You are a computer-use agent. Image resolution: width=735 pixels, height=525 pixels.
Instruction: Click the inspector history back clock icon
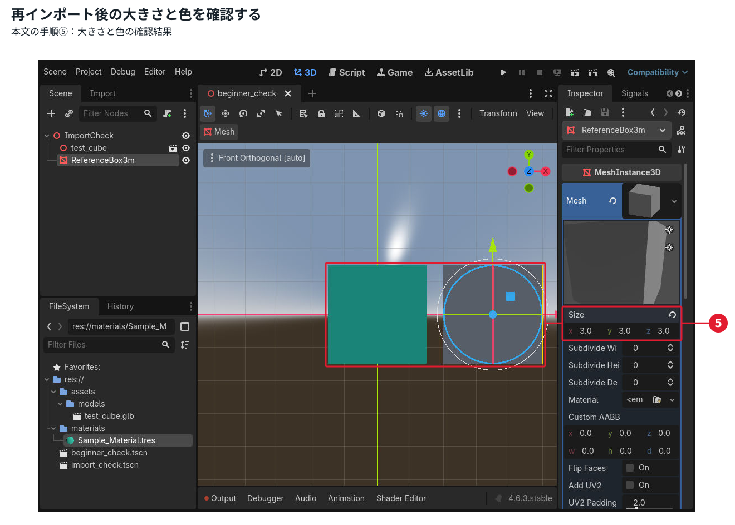click(682, 112)
